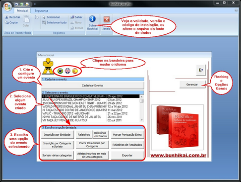The width and height of the screenshot is (241, 182).
Task: Click the Inscrição por Entidade button
Action: click(57, 135)
